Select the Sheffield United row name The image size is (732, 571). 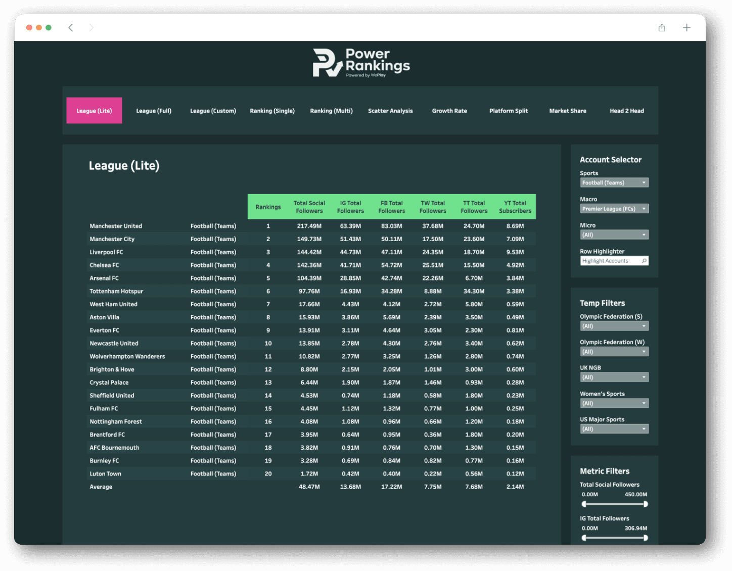pos(112,396)
